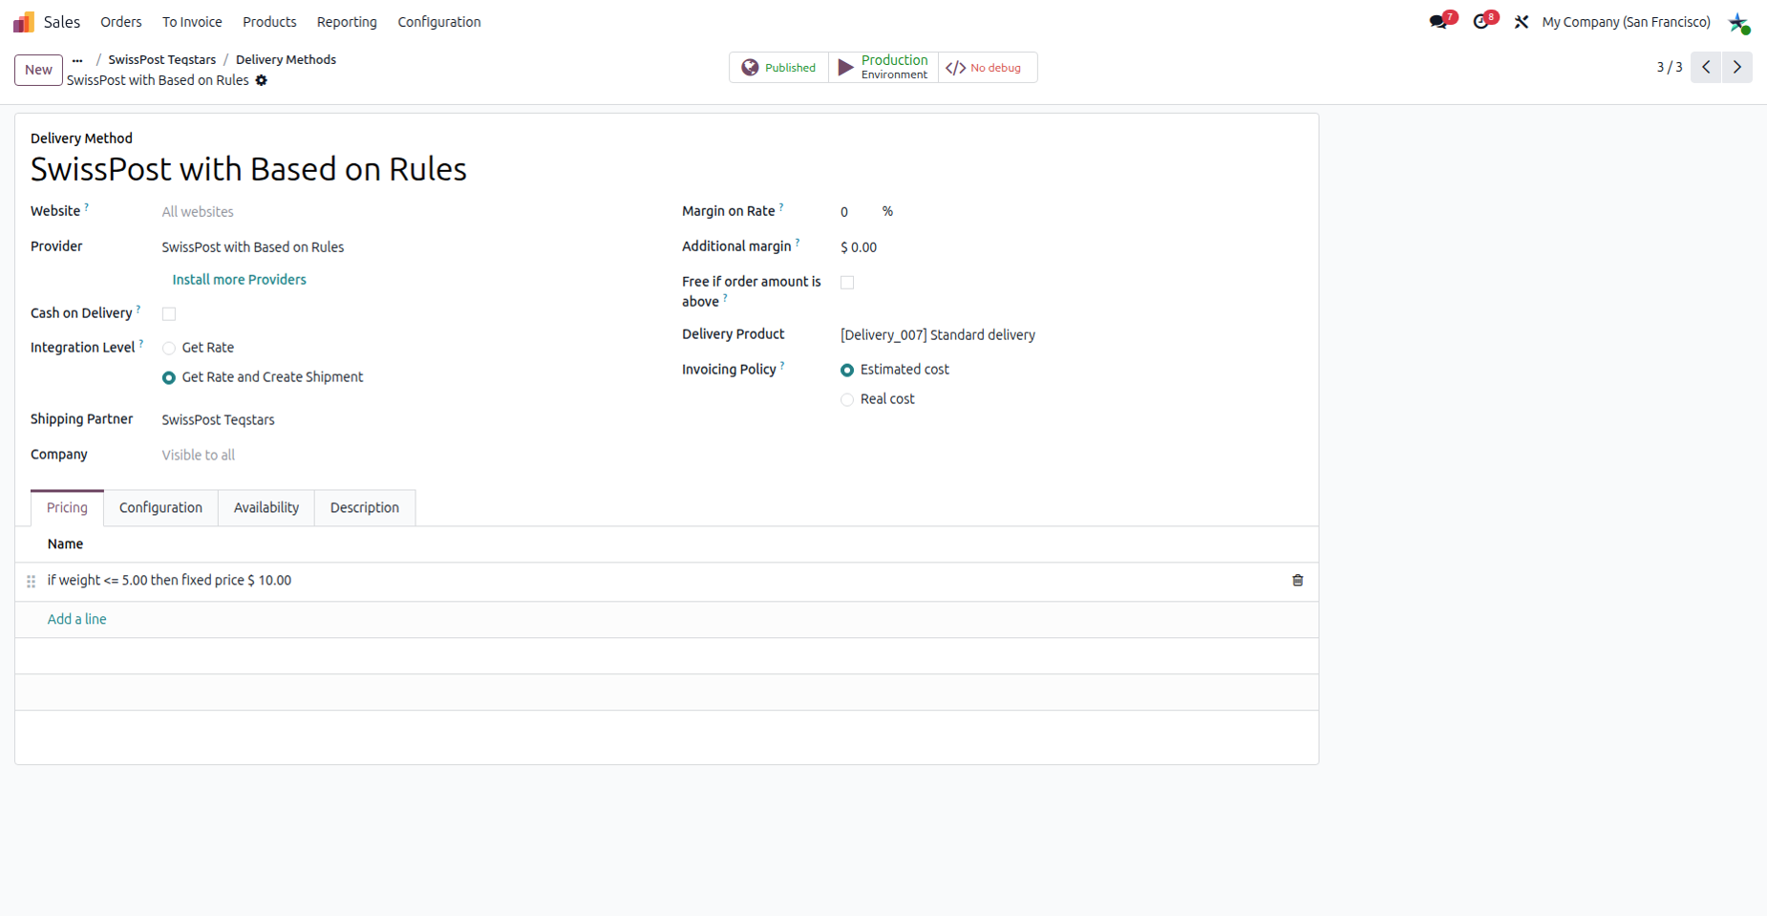Click Install more Providers link
The width and height of the screenshot is (1767, 916).
click(x=239, y=280)
